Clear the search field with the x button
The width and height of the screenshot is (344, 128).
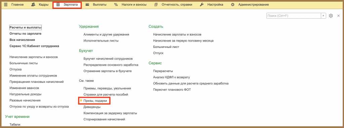323,16
